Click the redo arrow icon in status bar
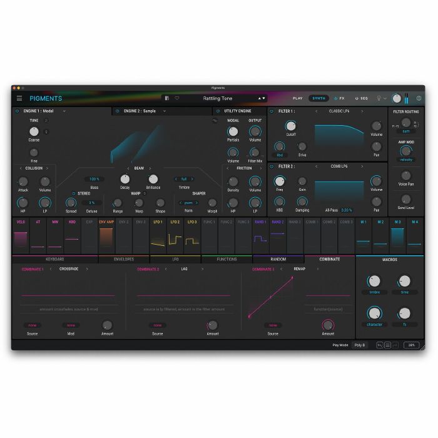Viewport: 438px width, 438px height. (x=395, y=345)
